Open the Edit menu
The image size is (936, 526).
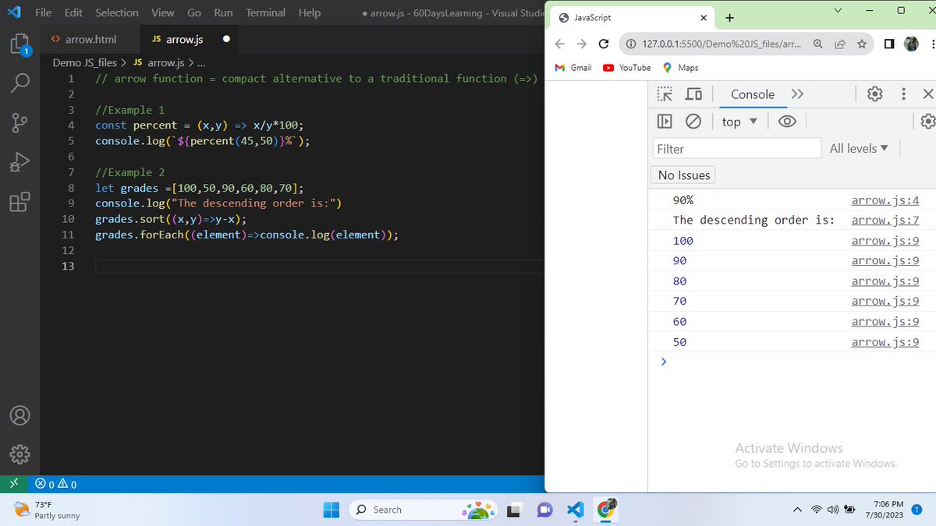click(73, 12)
